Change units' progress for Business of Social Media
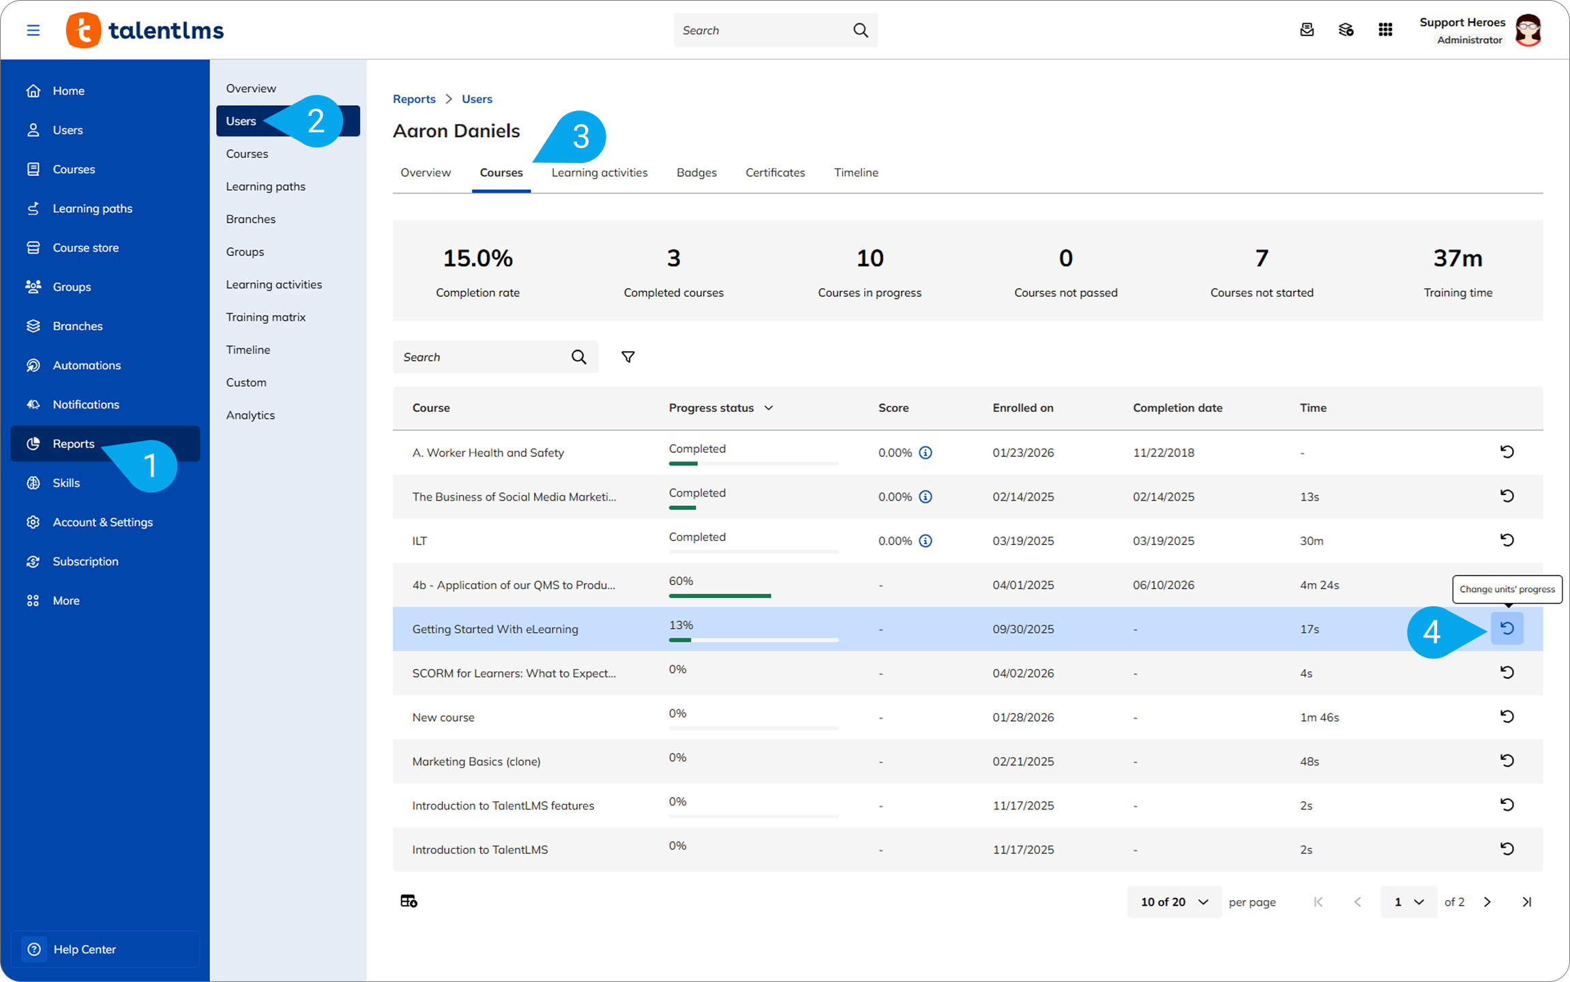This screenshot has height=982, width=1570. tap(1507, 496)
